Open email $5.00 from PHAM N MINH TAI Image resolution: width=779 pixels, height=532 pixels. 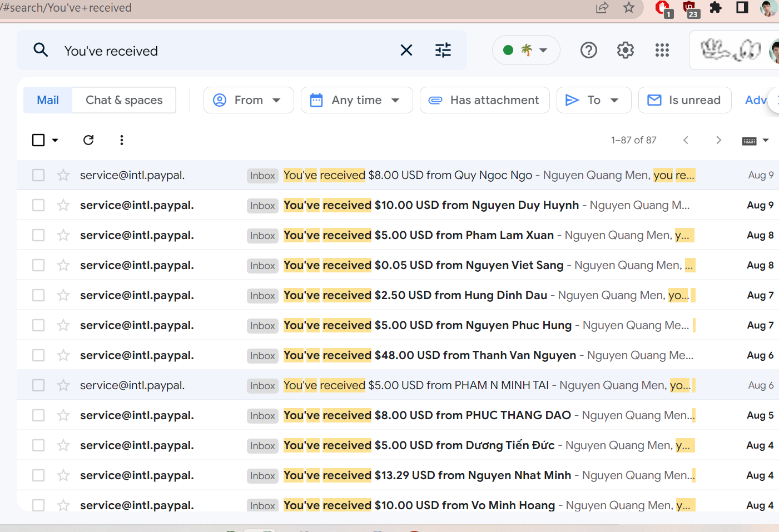tap(398, 385)
